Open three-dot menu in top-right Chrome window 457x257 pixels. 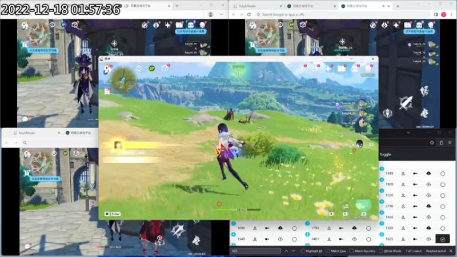pos(451,14)
